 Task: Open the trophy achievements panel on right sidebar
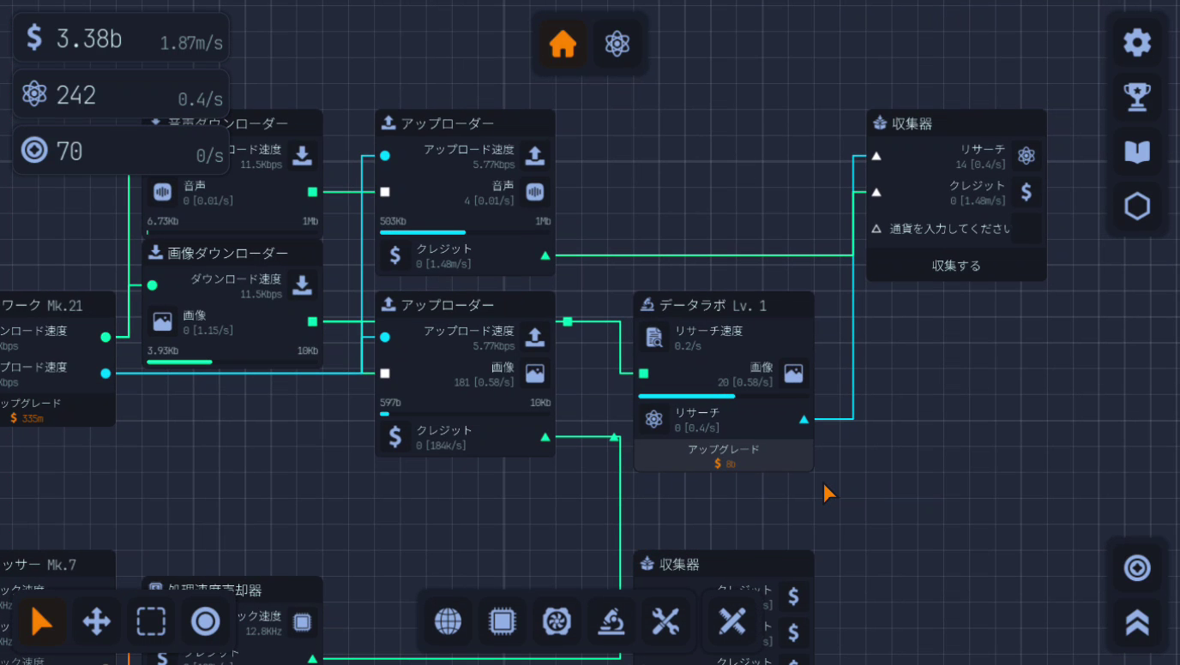click(x=1136, y=97)
